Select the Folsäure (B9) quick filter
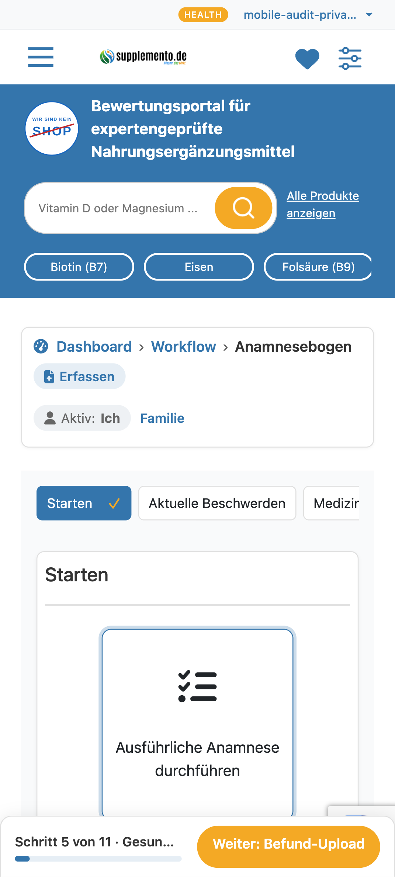This screenshot has height=877, width=395. 318,267
